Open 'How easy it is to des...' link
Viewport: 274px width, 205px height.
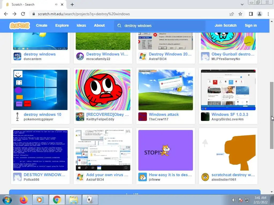170,175
